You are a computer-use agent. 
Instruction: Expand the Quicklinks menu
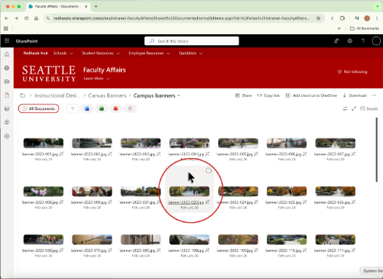tap(190, 53)
